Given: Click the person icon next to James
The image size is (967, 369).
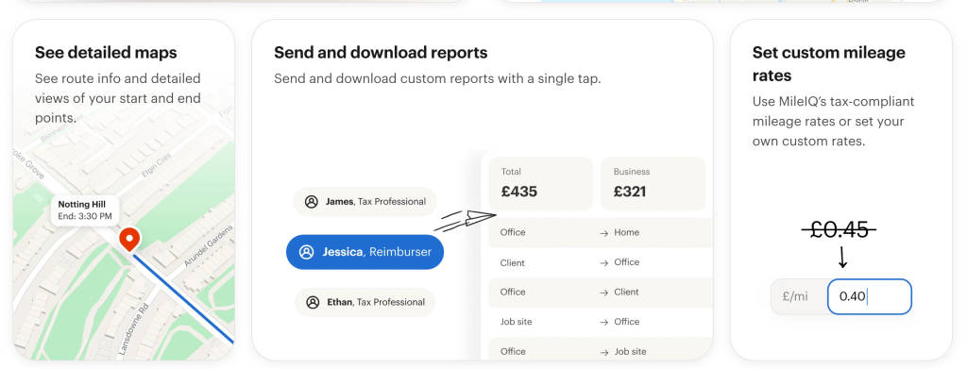Looking at the screenshot, I should [x=312, y=201].
